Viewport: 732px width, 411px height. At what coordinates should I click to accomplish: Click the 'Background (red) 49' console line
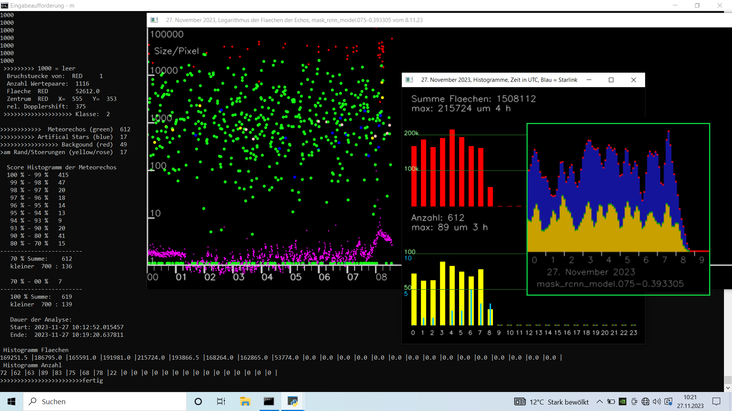tap(64, 145)
